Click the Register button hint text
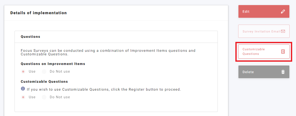 click(x=104, y=89)
